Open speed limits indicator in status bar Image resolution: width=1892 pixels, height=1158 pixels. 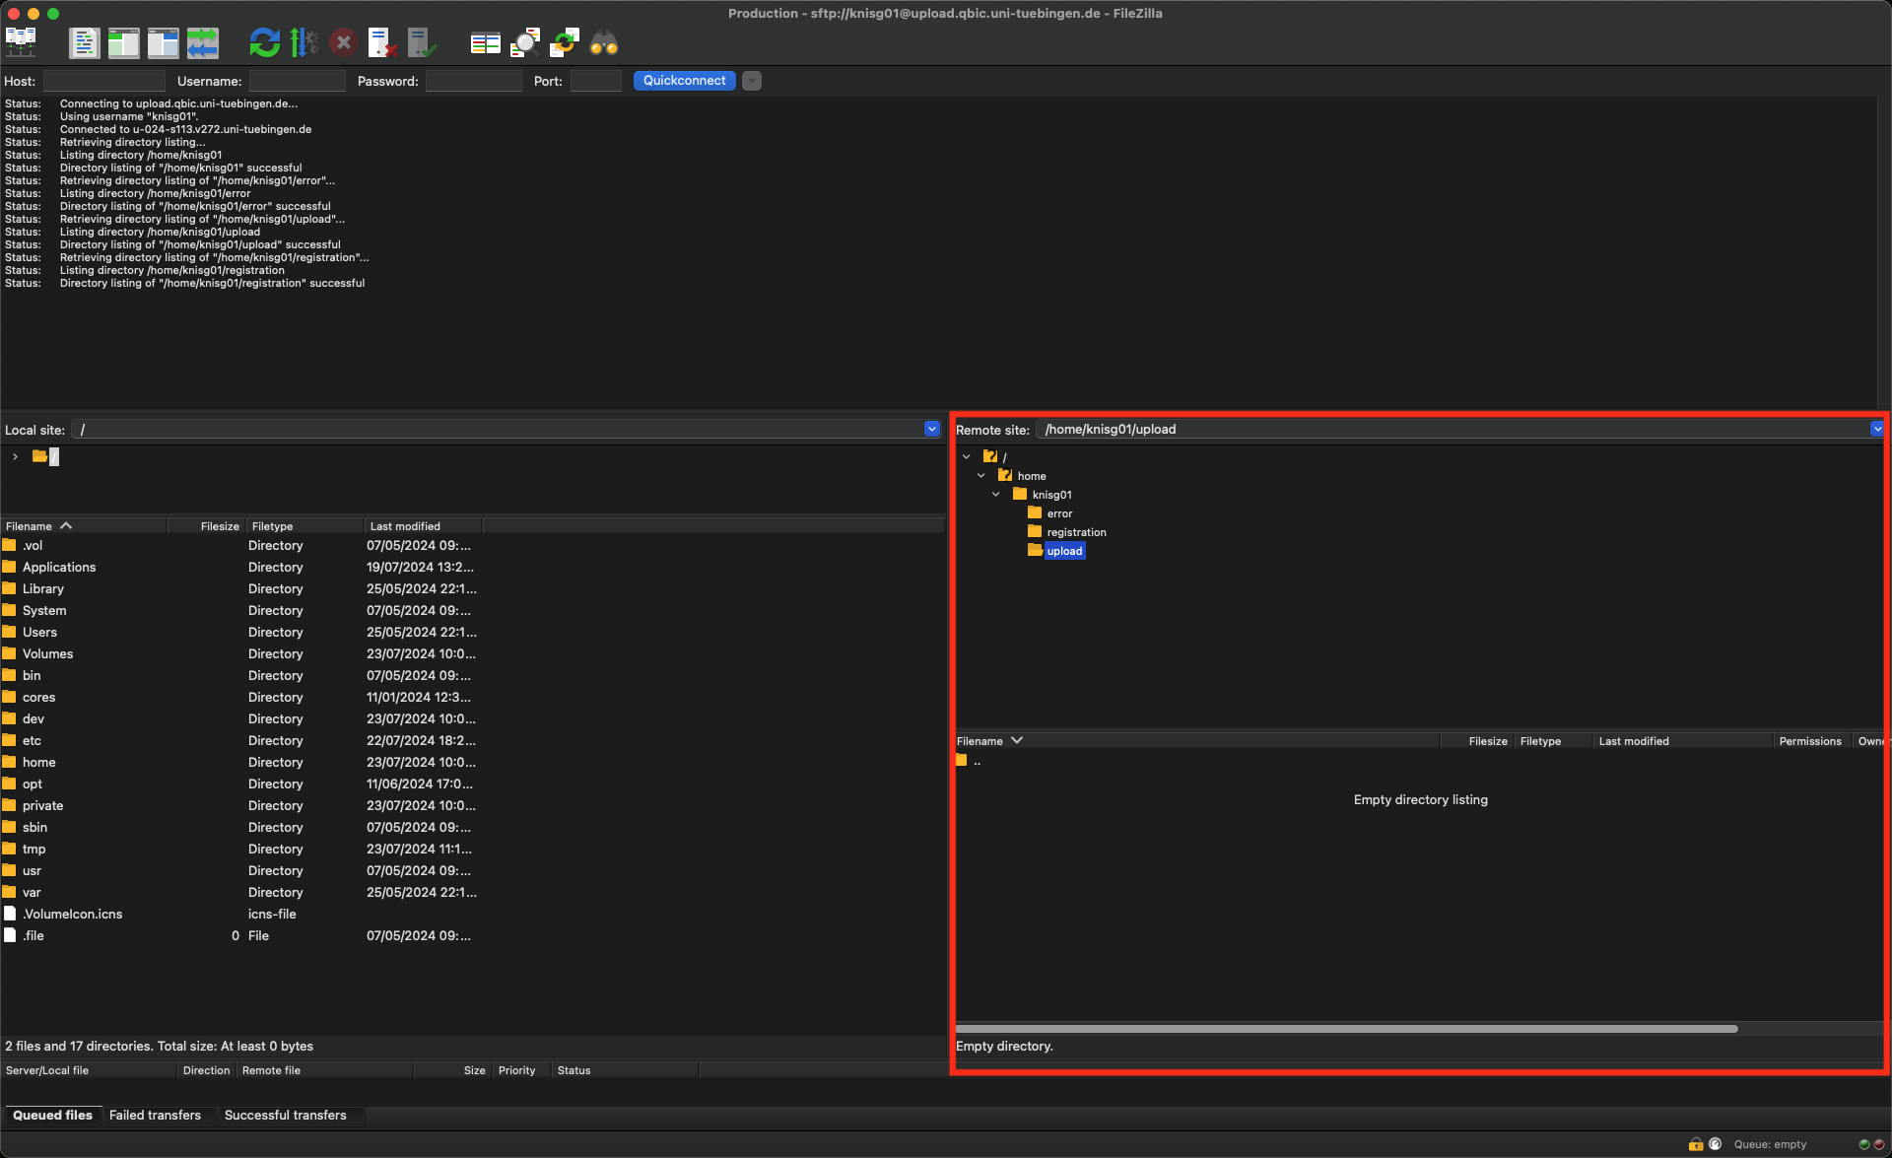pos(1716,1144)
